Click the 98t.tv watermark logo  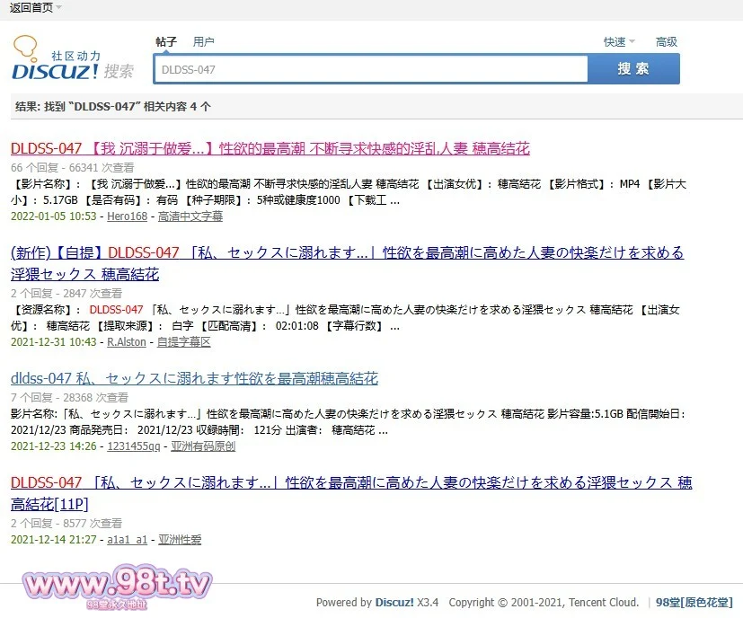pos(111,587)
